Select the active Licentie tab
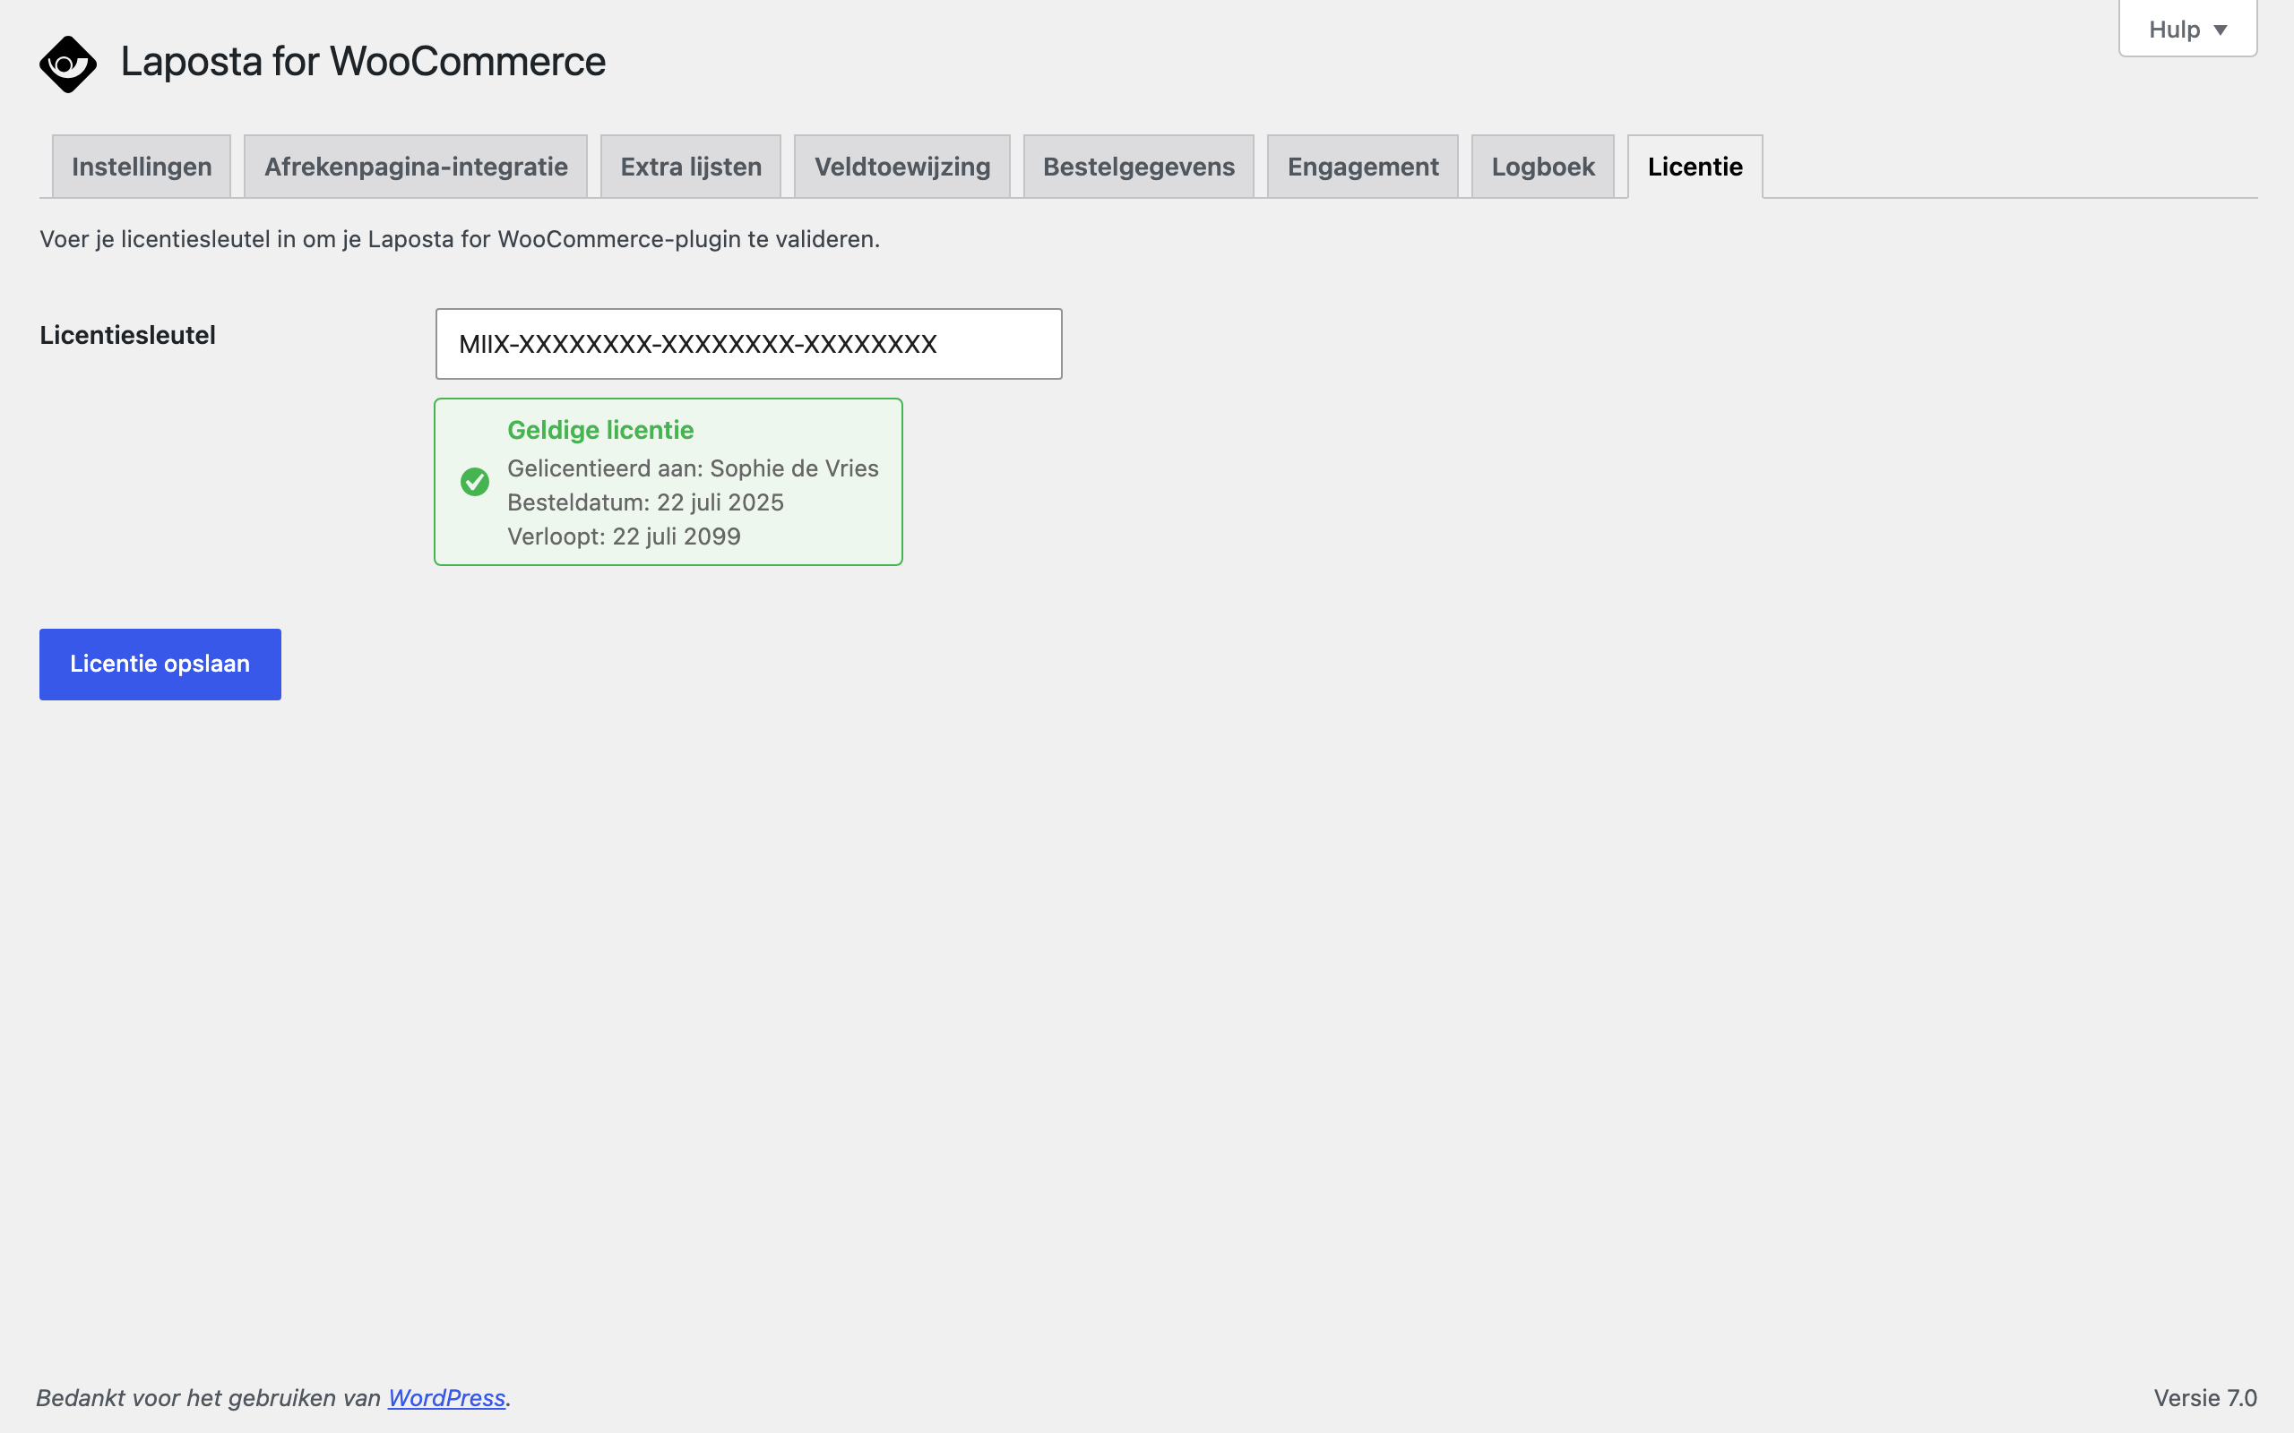The image size is (2294, 1433). point(1695,167)
